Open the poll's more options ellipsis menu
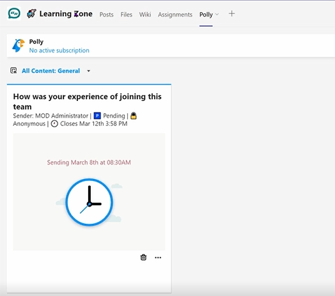335x296 pixels. coord(158,258)
